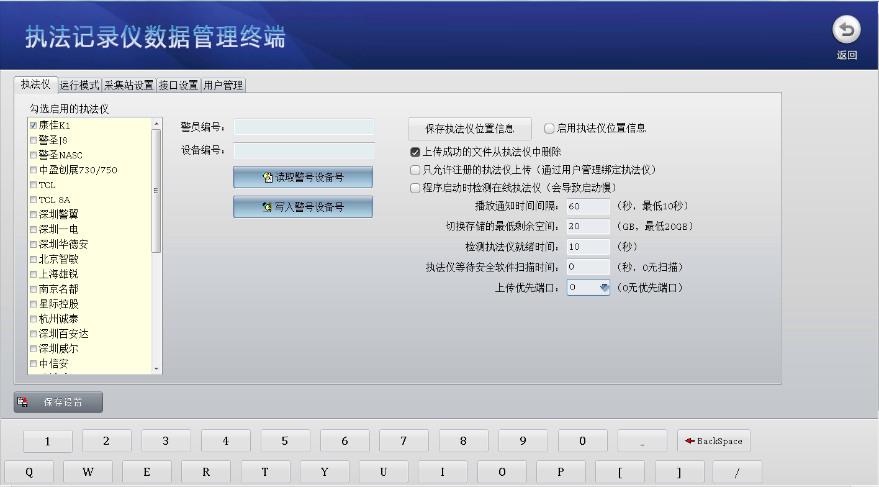Click the 读取警号设备号 button icon
This screenshot has width=879, height=487.
click(268, 178)
